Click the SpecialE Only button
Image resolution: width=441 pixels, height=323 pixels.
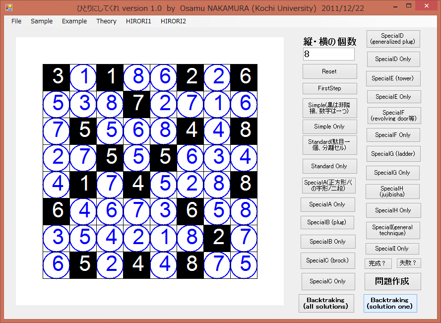[x=394, y=97]
